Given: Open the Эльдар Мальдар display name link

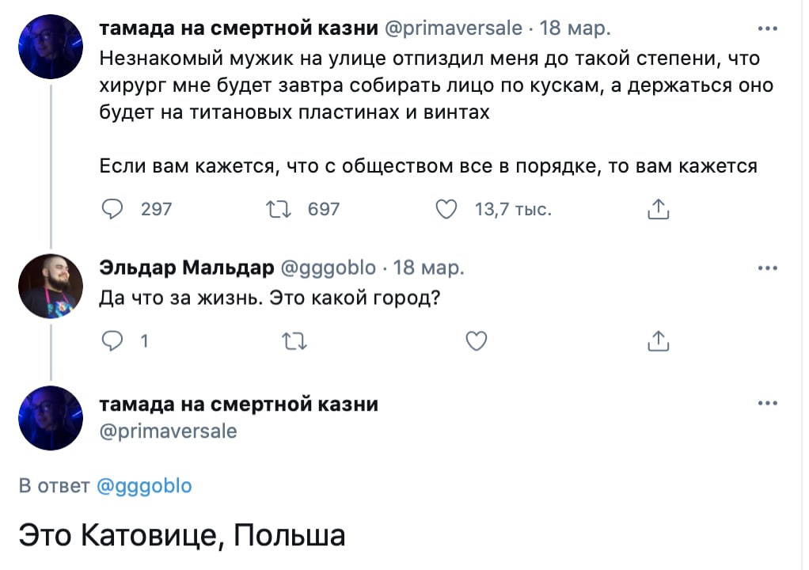Looking at the screenshot, I should pyautogui.click(x=186, y=268).
